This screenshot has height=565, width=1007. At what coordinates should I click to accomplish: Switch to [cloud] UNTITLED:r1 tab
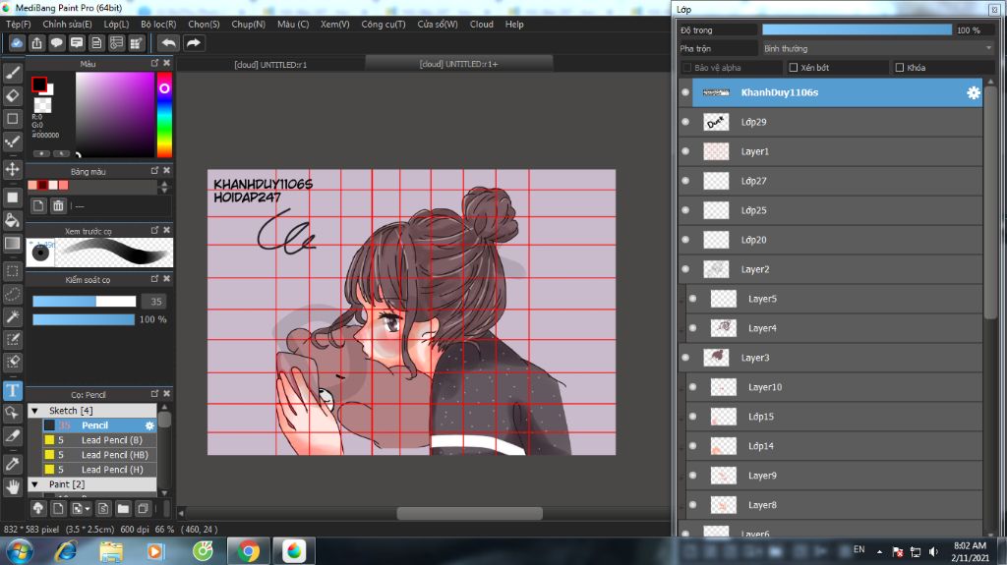click(270, 64)
